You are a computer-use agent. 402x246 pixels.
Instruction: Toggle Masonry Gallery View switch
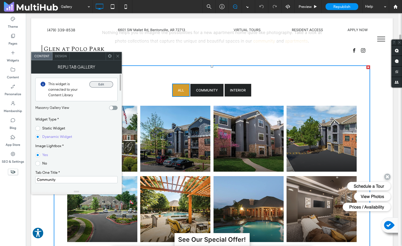[113, 108]
